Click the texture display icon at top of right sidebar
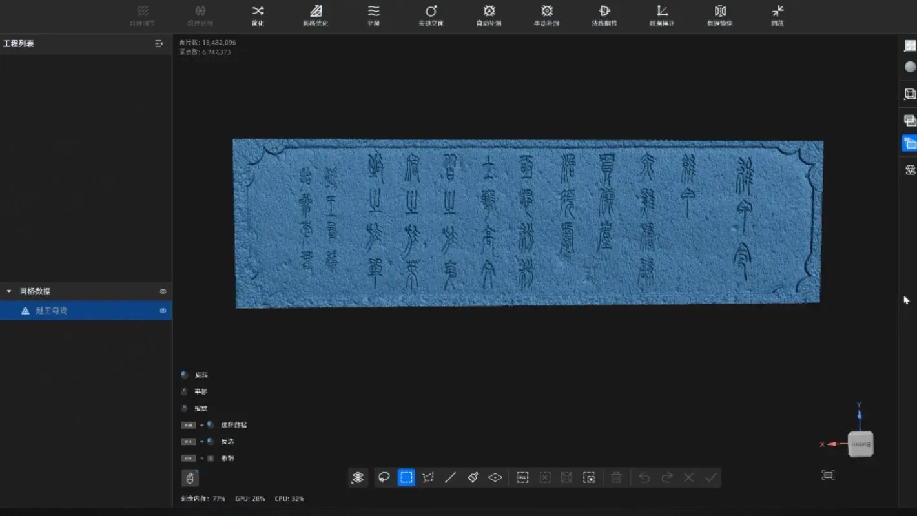Image resolution: width=917 pixels, height=516 pixels. click(910, 45)
